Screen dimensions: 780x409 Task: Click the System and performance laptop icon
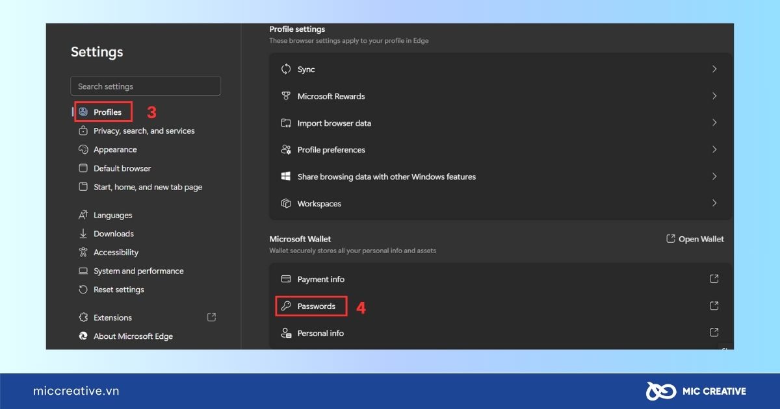click(x=83, y=271)
